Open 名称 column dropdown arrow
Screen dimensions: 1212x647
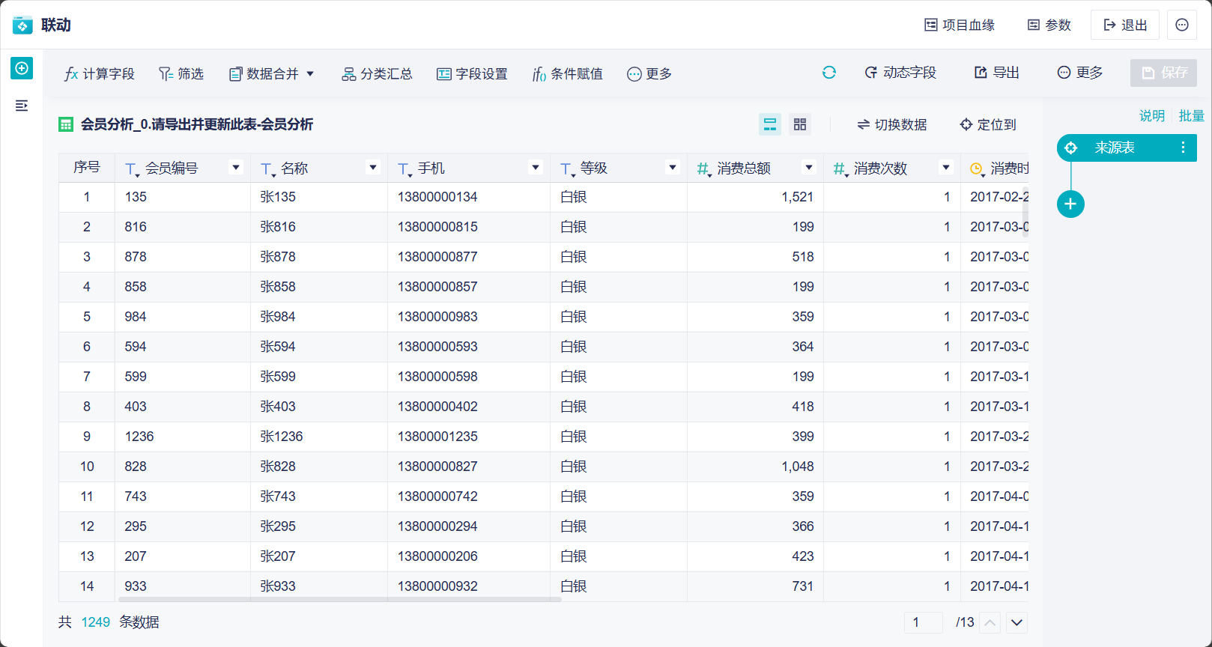click(x=373, y=168)
